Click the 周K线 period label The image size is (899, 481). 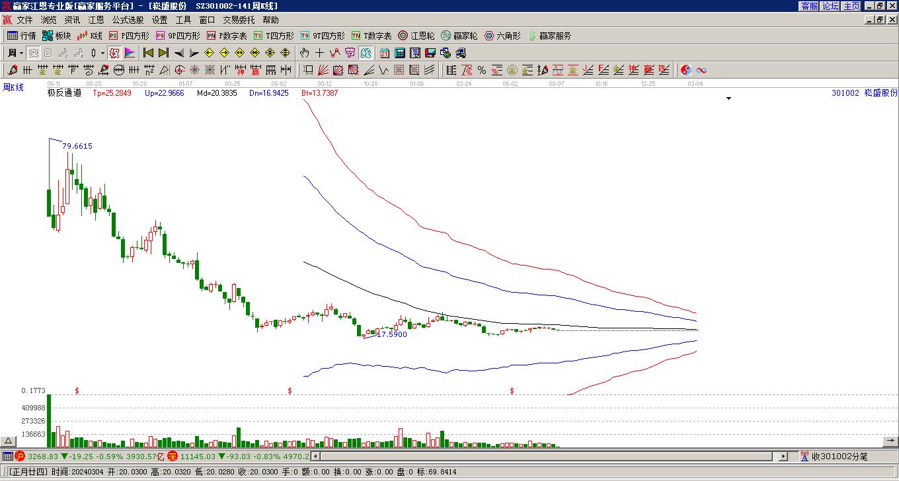point(13,87)
